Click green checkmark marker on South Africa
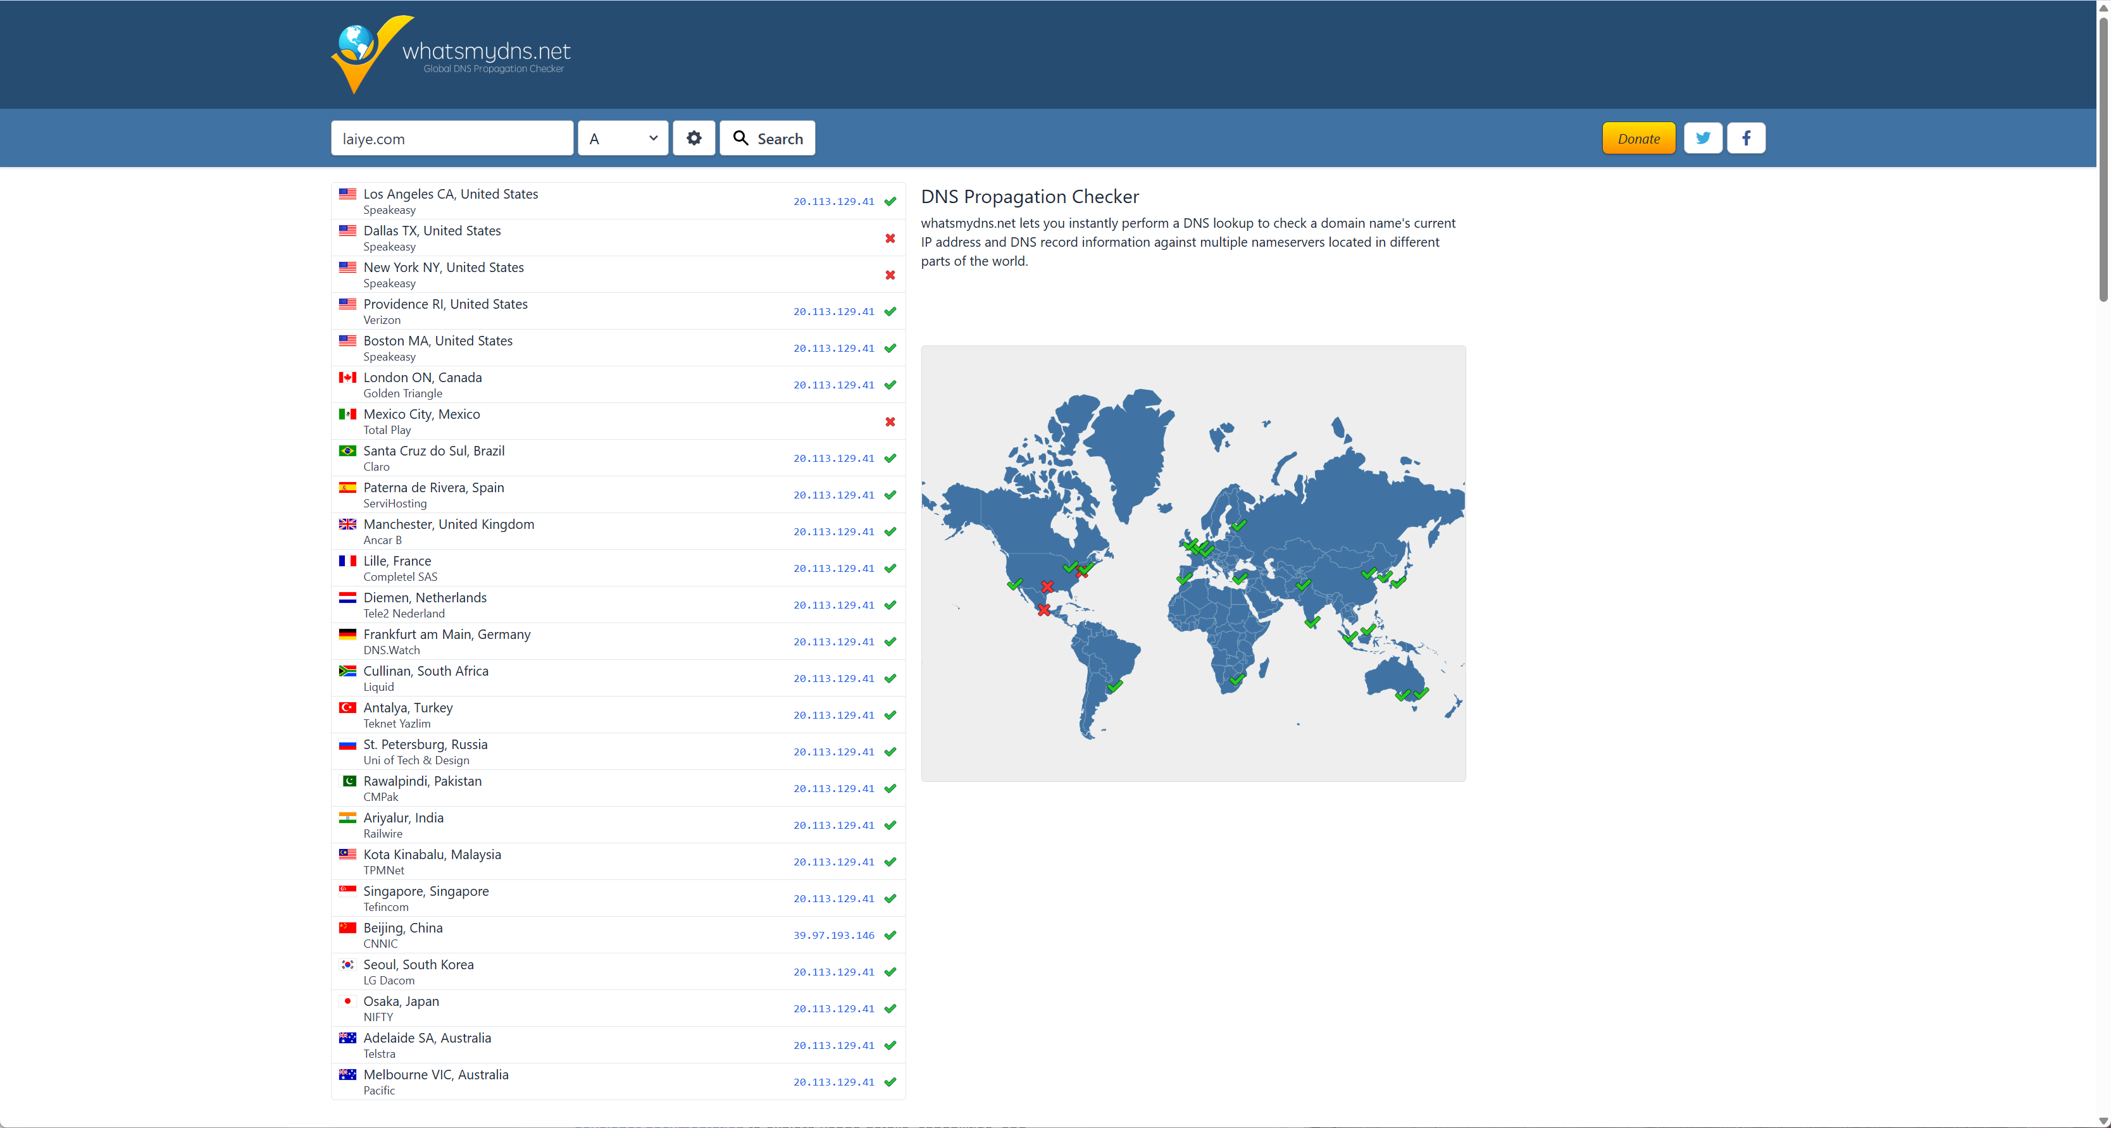The height and width of the screenshot is (1128, 2111). click(x=1236, y=679)
